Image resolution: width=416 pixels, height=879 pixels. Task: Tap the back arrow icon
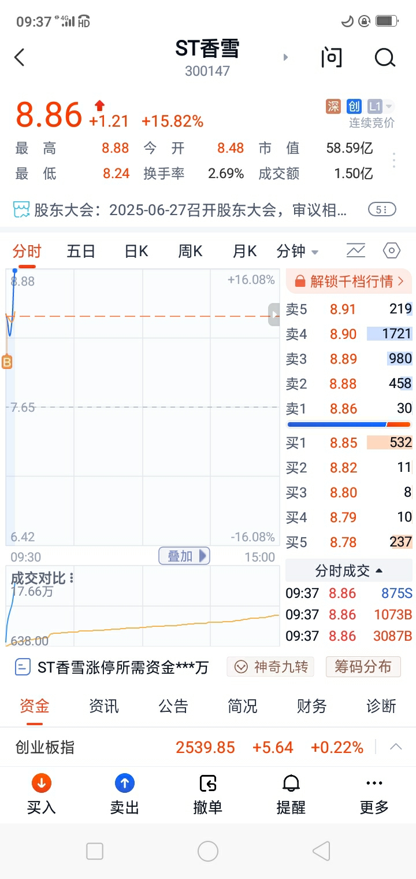pos(20,57)
